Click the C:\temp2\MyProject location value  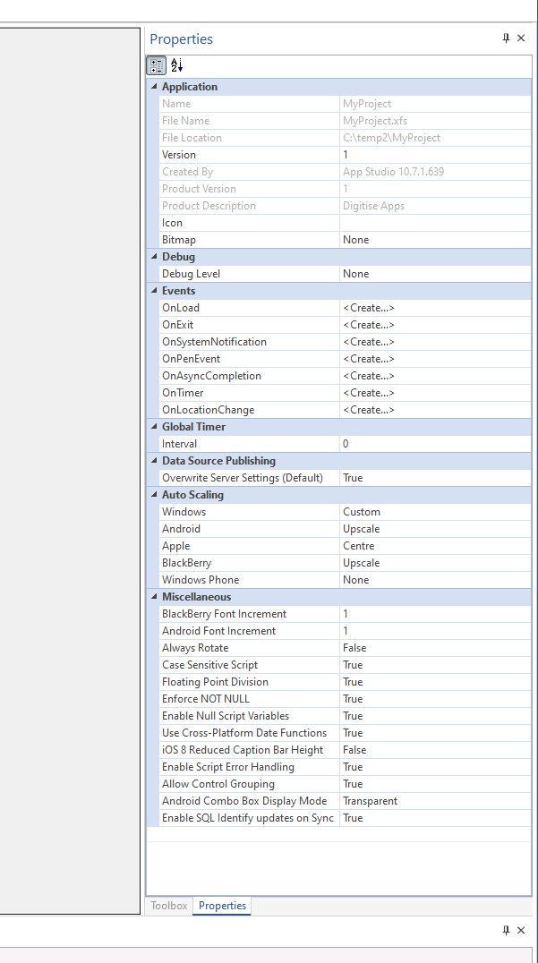click(392, 138)
